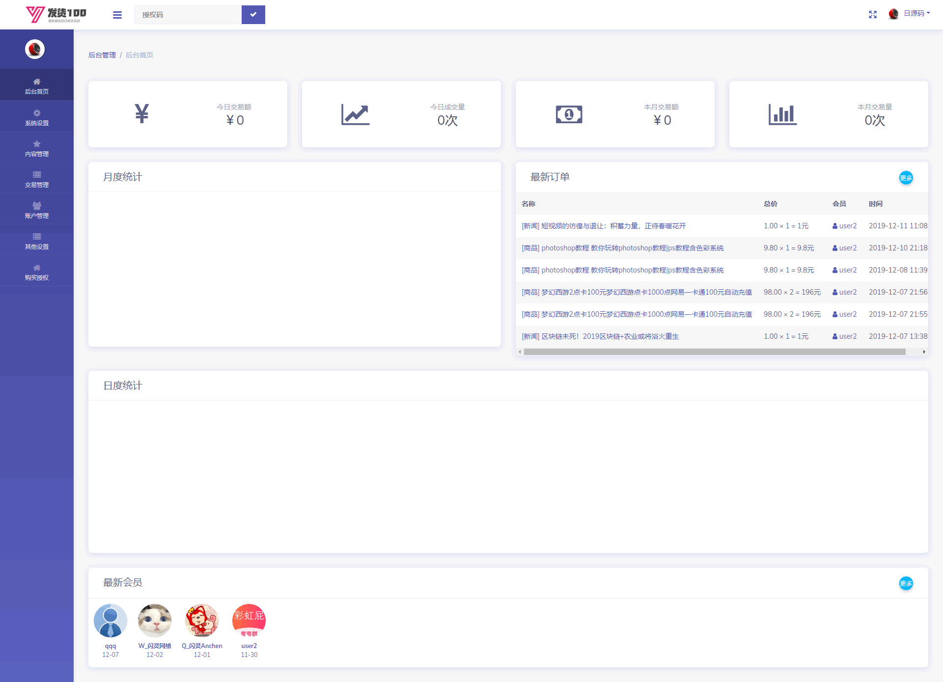Click the bar chart icon
The width and height of the screenshot is (943, 682).
point(782,114)
